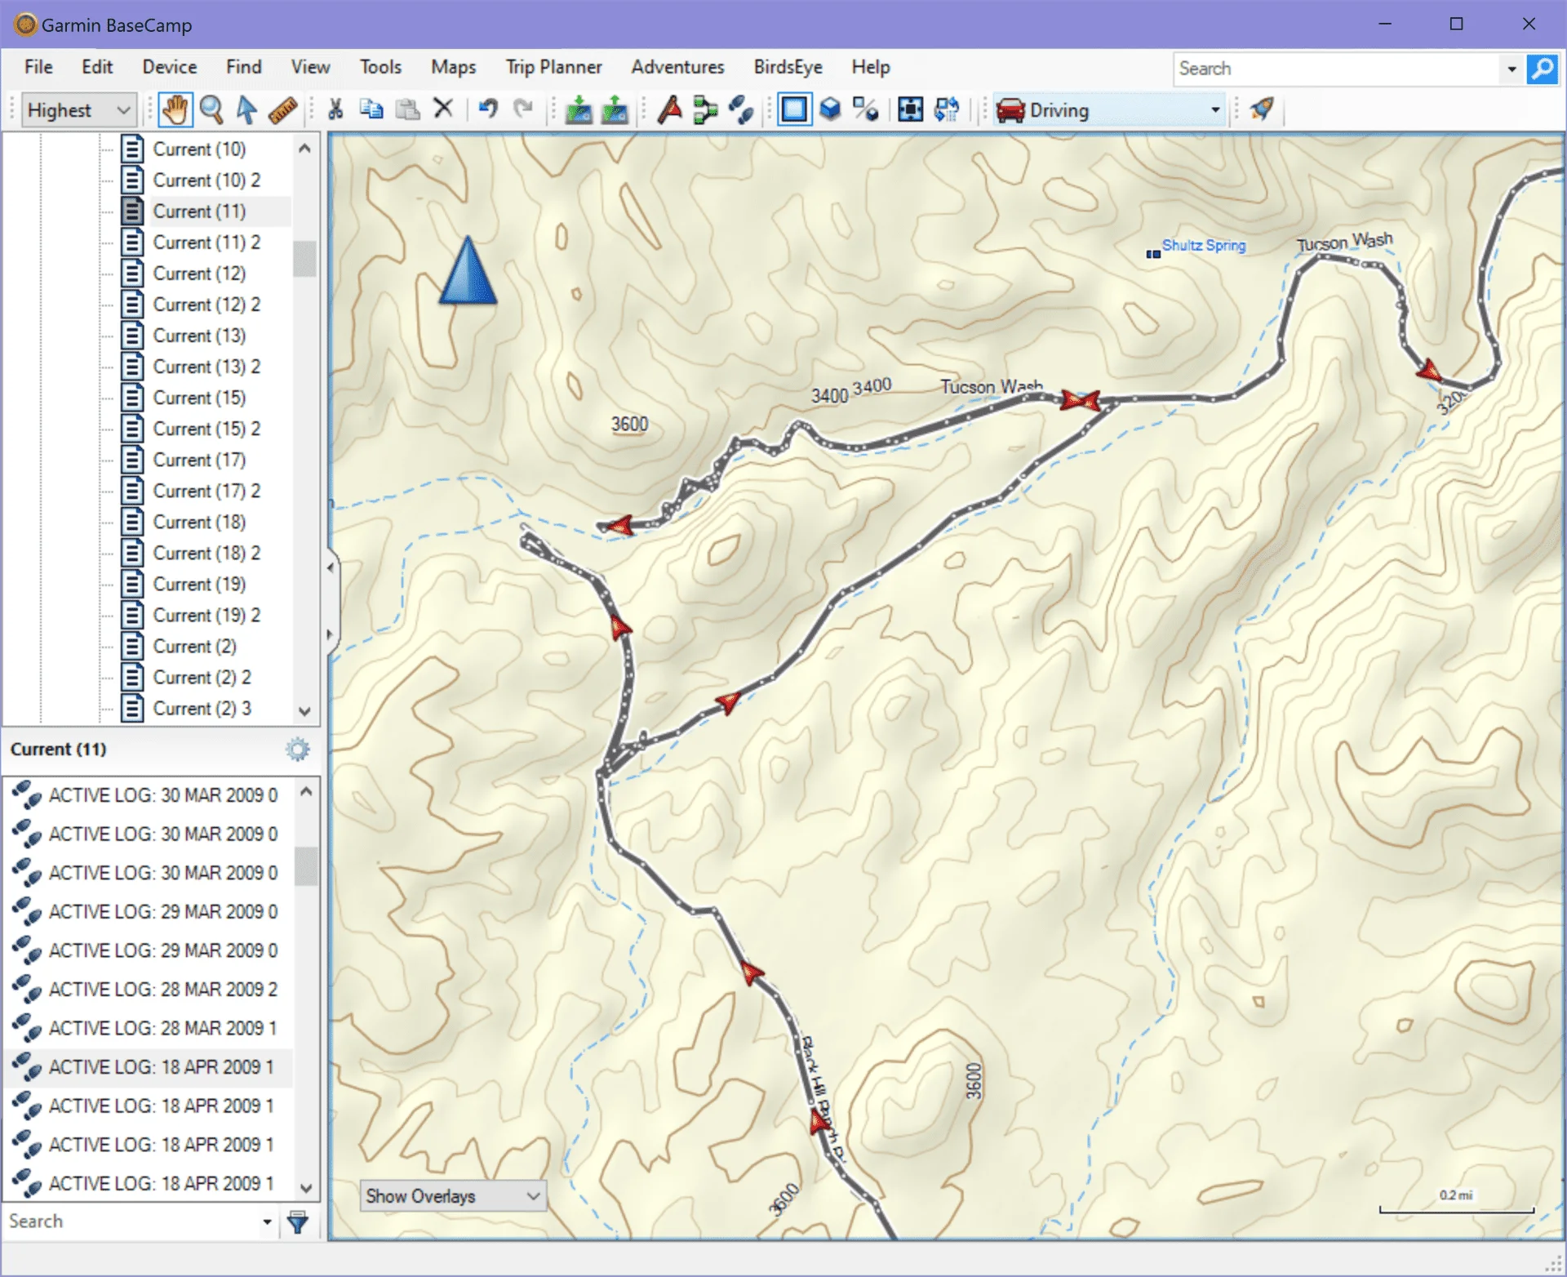Click the Undo arrow
Screen dimensions: 1567x1277
488,109
